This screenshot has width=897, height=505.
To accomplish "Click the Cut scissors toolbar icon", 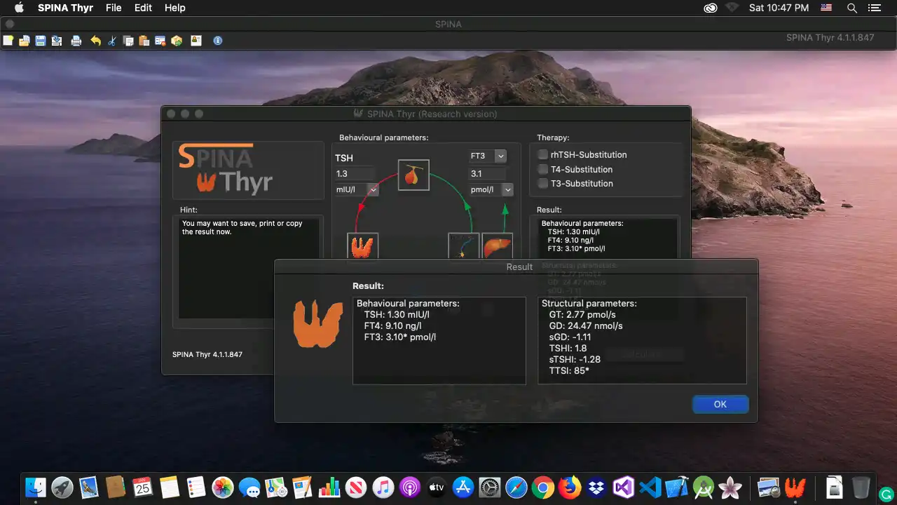I will (x=111, y=41).
